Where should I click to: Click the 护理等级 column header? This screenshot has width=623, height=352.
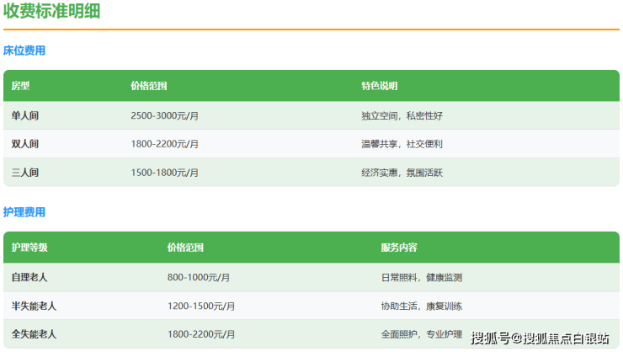click(29, 248)
